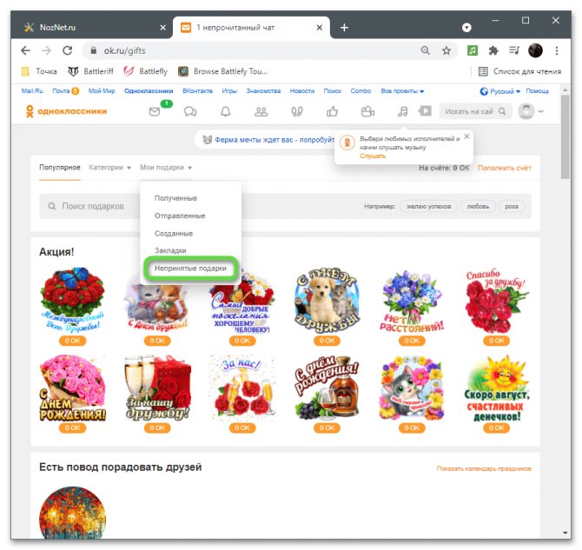Toggle the Мои подарки dropdown

pyautogui.click(x=166, y=168)
